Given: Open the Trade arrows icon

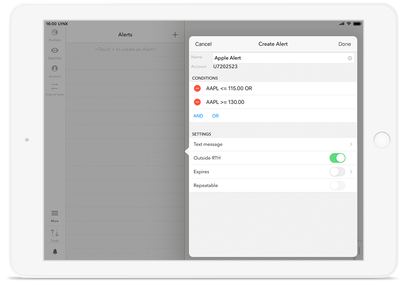Looking at the screenshot, I should [55, 233].
